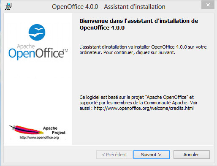Click the trademark TM symbol
This screenshot has height=166, width=217.
click(x=65, y=50)
